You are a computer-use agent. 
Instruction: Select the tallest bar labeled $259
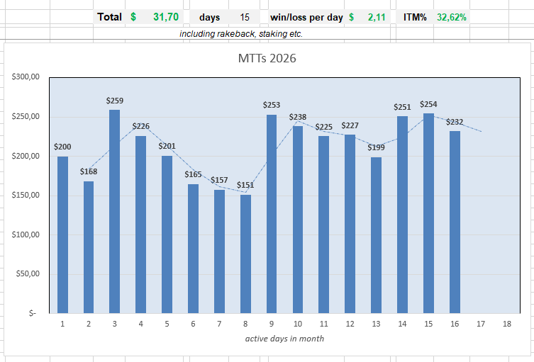(114, 211)
